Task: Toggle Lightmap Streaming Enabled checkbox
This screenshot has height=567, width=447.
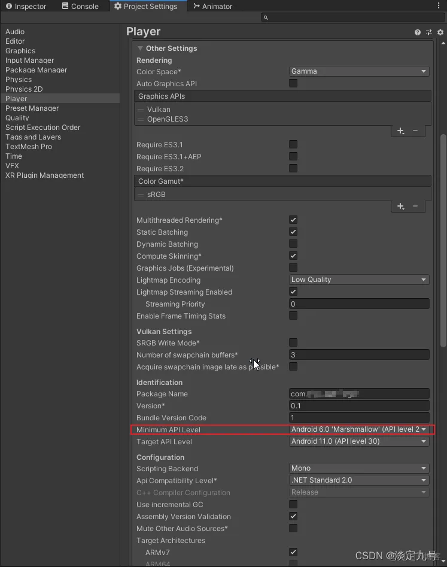Action: tap(293, 292)
